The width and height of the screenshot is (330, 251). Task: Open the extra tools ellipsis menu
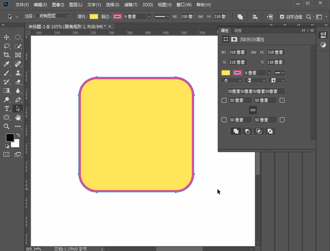(18, 126)
